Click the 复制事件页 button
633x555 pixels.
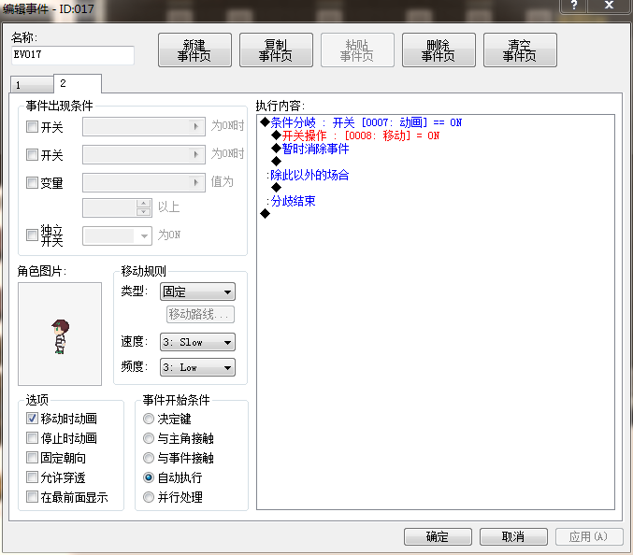pos(276,50)
